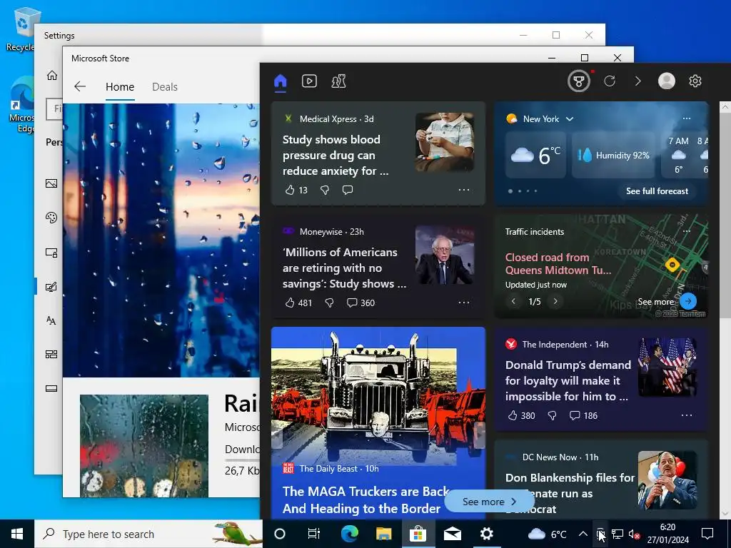
Task: Open more options on Medical Xpress card
Action: click(x=464, y=190)
